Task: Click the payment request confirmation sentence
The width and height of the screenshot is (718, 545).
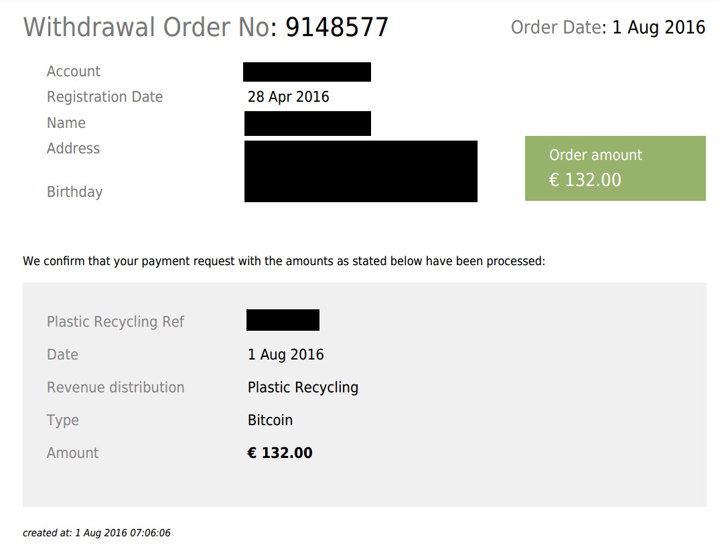Action: 284,261
